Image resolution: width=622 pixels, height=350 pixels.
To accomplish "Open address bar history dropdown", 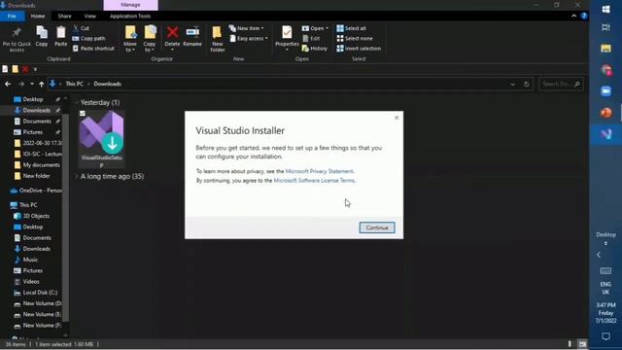I will (512, 85).
